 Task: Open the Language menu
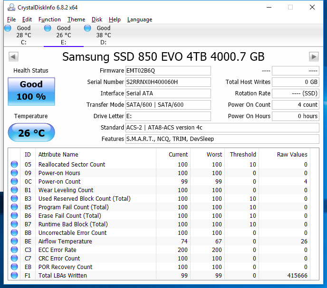coord(140,19)
